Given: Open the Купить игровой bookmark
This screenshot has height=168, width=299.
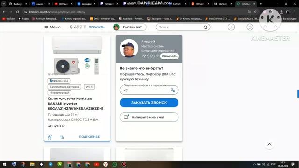Looking at the screenshot, I should 74,19.
